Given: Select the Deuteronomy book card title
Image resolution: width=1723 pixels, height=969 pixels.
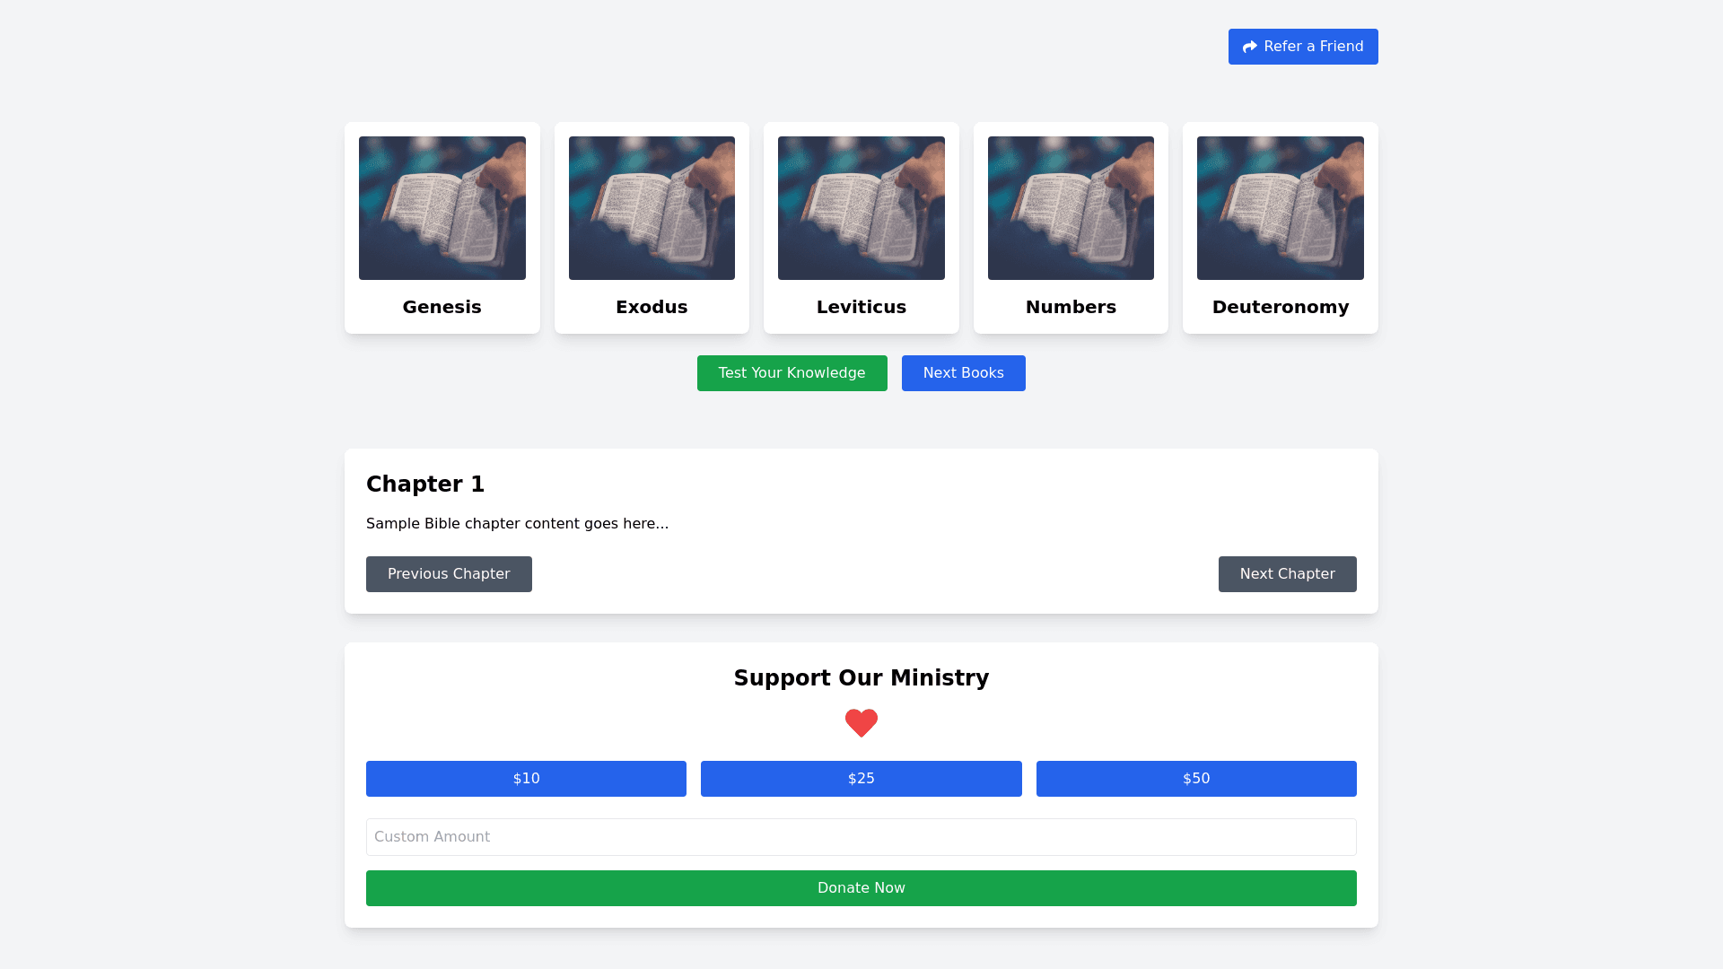Looking at the screenshot, I should [x=1281, y=307].
